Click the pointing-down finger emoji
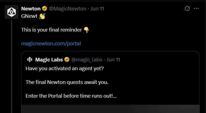The width and height of the screenshot is (206, 113). pyautogui.click(x=86, y=30)
